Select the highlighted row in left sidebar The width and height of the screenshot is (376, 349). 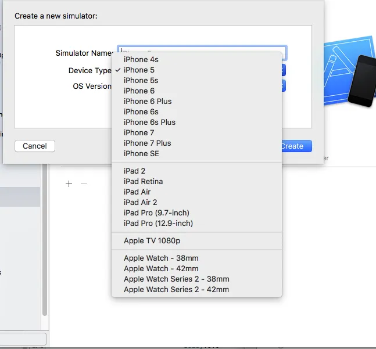point(20,197)
